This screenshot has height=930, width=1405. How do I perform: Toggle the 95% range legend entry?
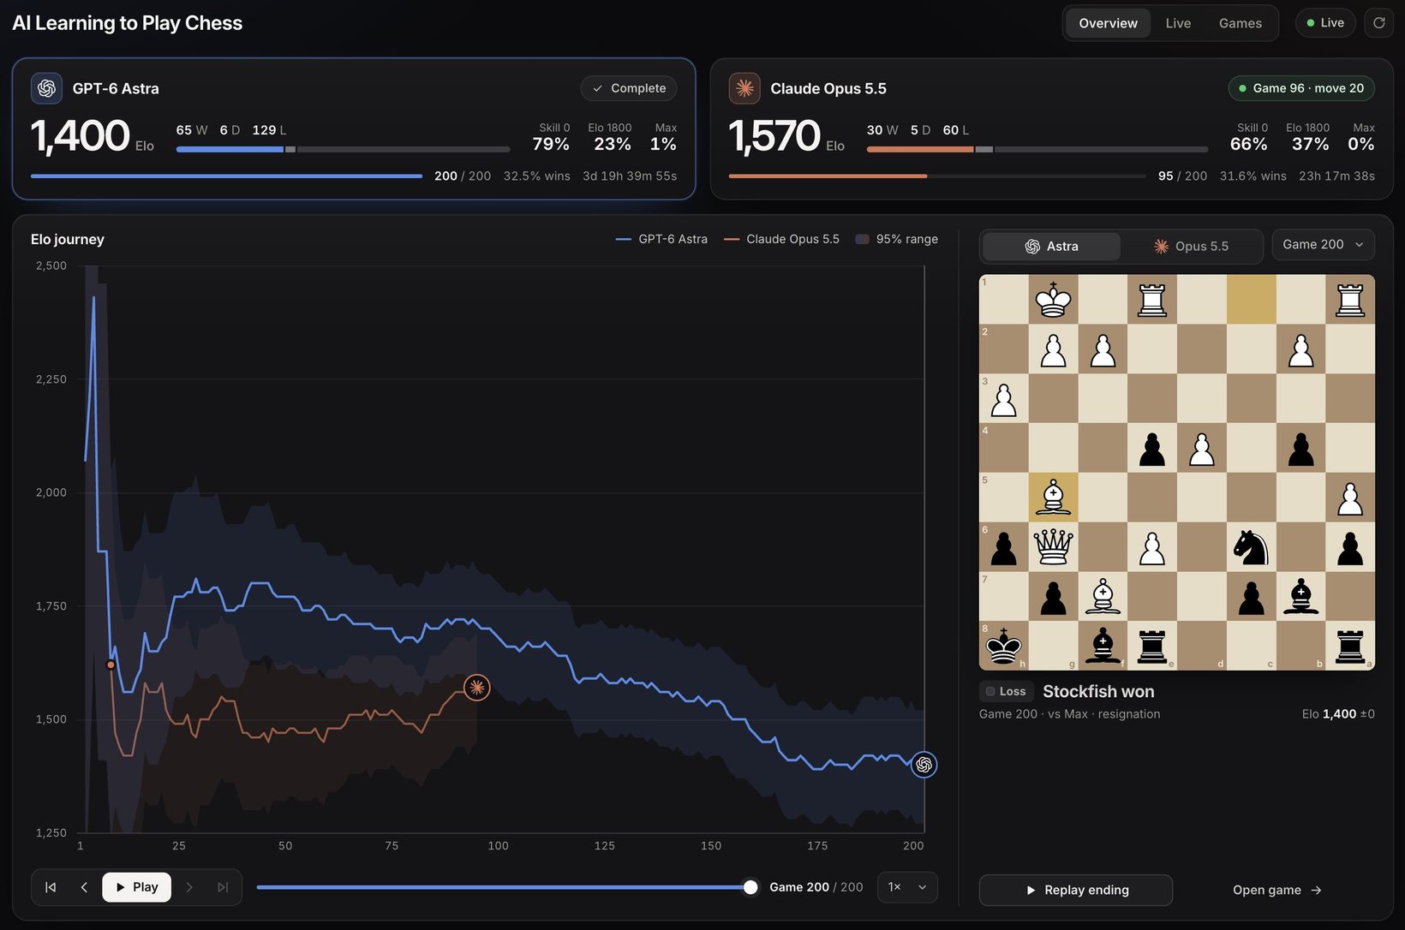pos(897,239)
